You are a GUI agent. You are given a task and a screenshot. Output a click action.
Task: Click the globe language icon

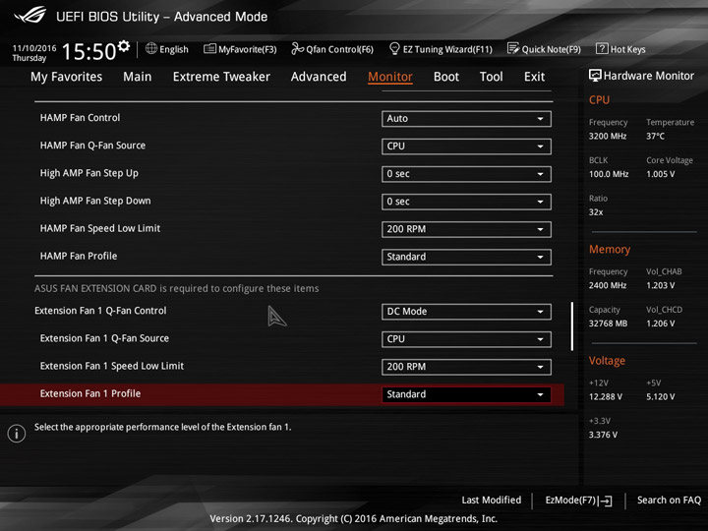(151, 48)
